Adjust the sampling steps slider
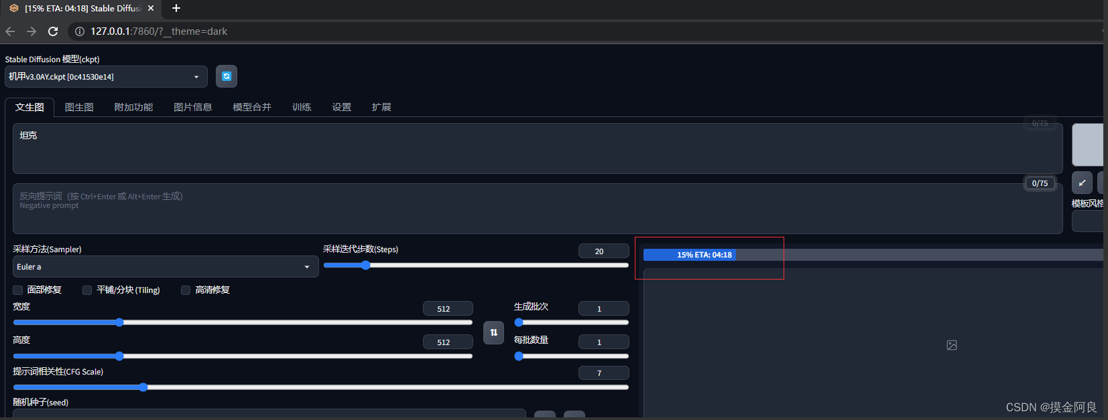1108x420 pixels. 476,266
